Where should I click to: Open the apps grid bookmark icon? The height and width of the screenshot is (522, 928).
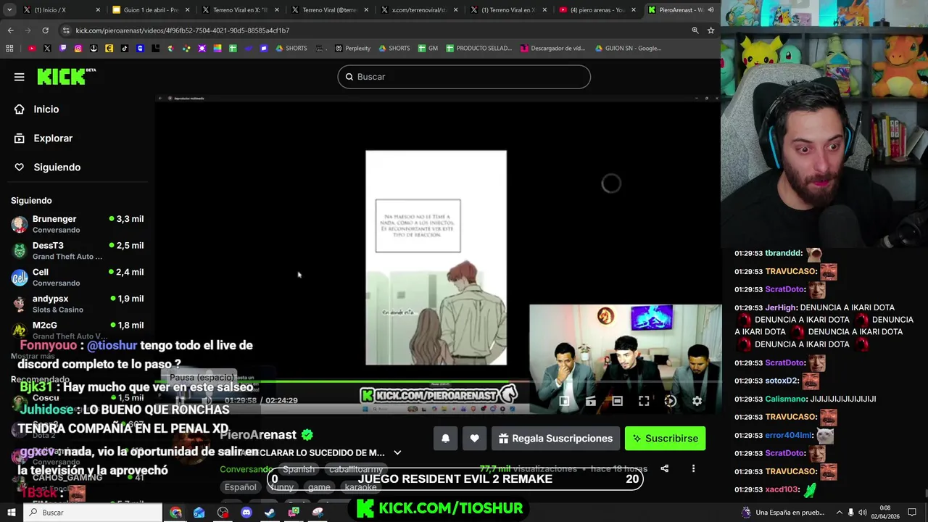9,49
